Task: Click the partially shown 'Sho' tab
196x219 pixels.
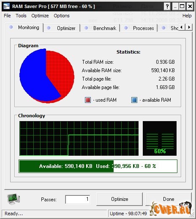Action: (168, 28)
